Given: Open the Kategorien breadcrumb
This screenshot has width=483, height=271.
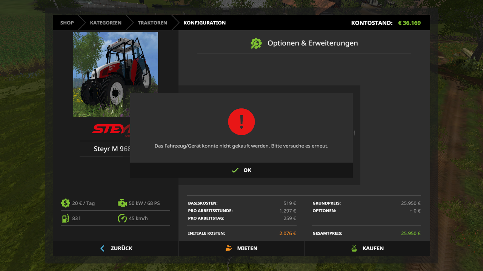Looking at the screenshot, I should click(x=106, y=23).
